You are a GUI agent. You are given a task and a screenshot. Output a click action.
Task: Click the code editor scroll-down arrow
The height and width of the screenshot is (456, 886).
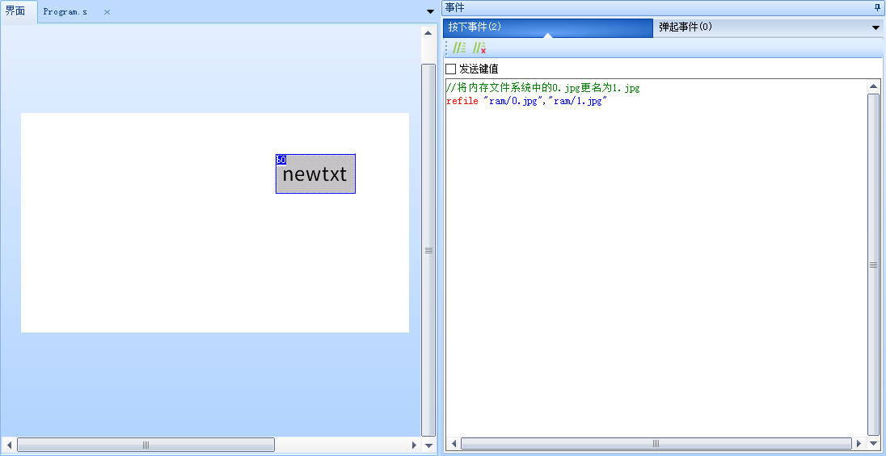pyautogui.click(x=873, y=444)
